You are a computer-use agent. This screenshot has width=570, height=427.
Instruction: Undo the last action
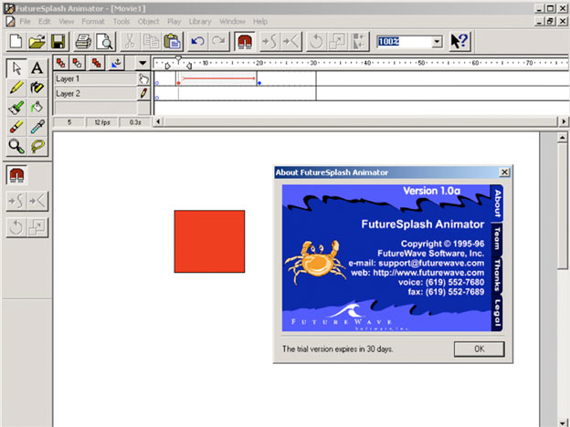click(x=197, y=41)
